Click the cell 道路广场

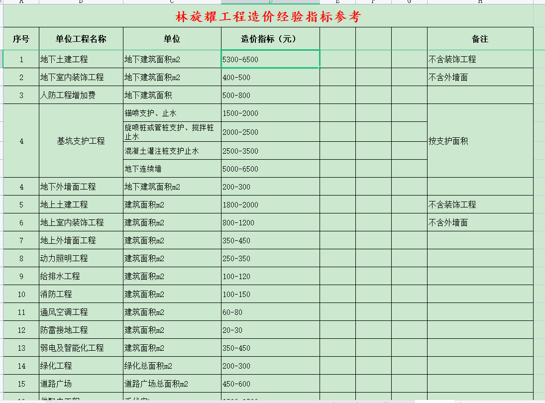coord(81,384)
